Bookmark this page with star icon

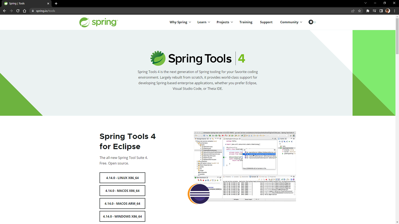pyautogui.click(x=360, y=11)
